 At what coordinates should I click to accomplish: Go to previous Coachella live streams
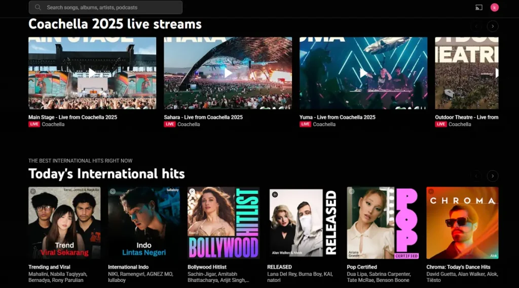476,26
